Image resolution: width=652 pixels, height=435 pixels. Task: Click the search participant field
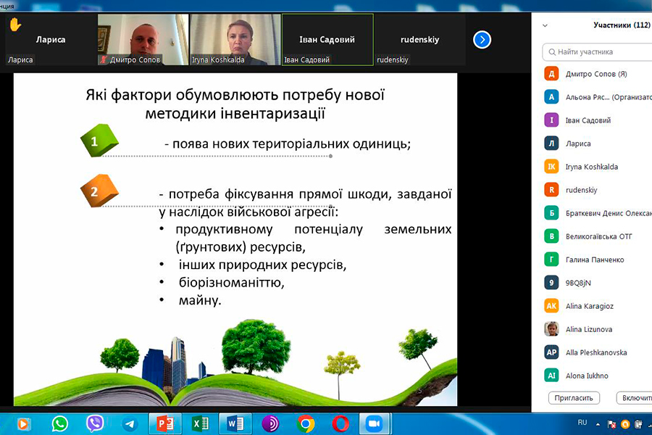pos(597,52)
